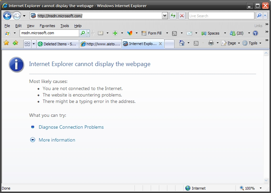271x193 pixels.
Task: Select the Internet Explorer error tab
Action: tap(143, 44)
